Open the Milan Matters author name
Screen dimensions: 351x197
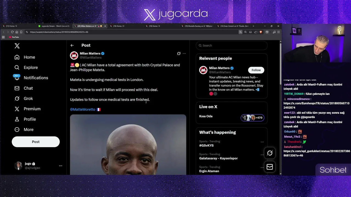point(90,53)
